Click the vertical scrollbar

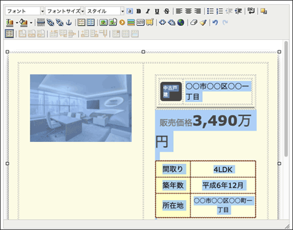[286, 99]
